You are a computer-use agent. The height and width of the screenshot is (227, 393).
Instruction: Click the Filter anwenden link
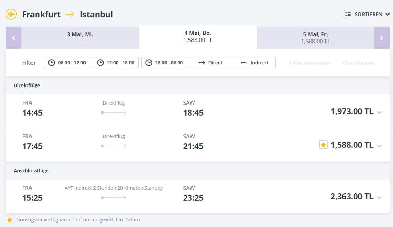tap(309, 63)
